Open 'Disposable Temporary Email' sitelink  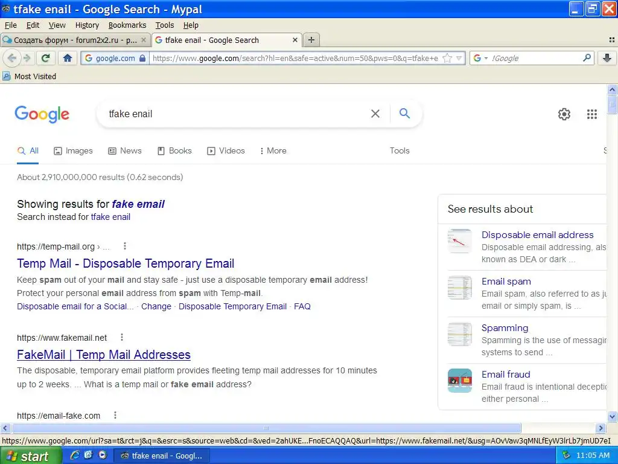coord(232,306)
